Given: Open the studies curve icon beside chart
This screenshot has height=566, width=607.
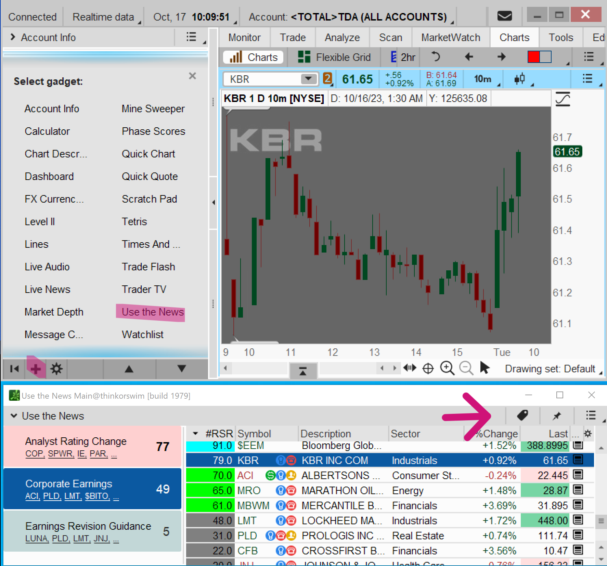Looking at the screenshot, I should click(x=563, y=99).
